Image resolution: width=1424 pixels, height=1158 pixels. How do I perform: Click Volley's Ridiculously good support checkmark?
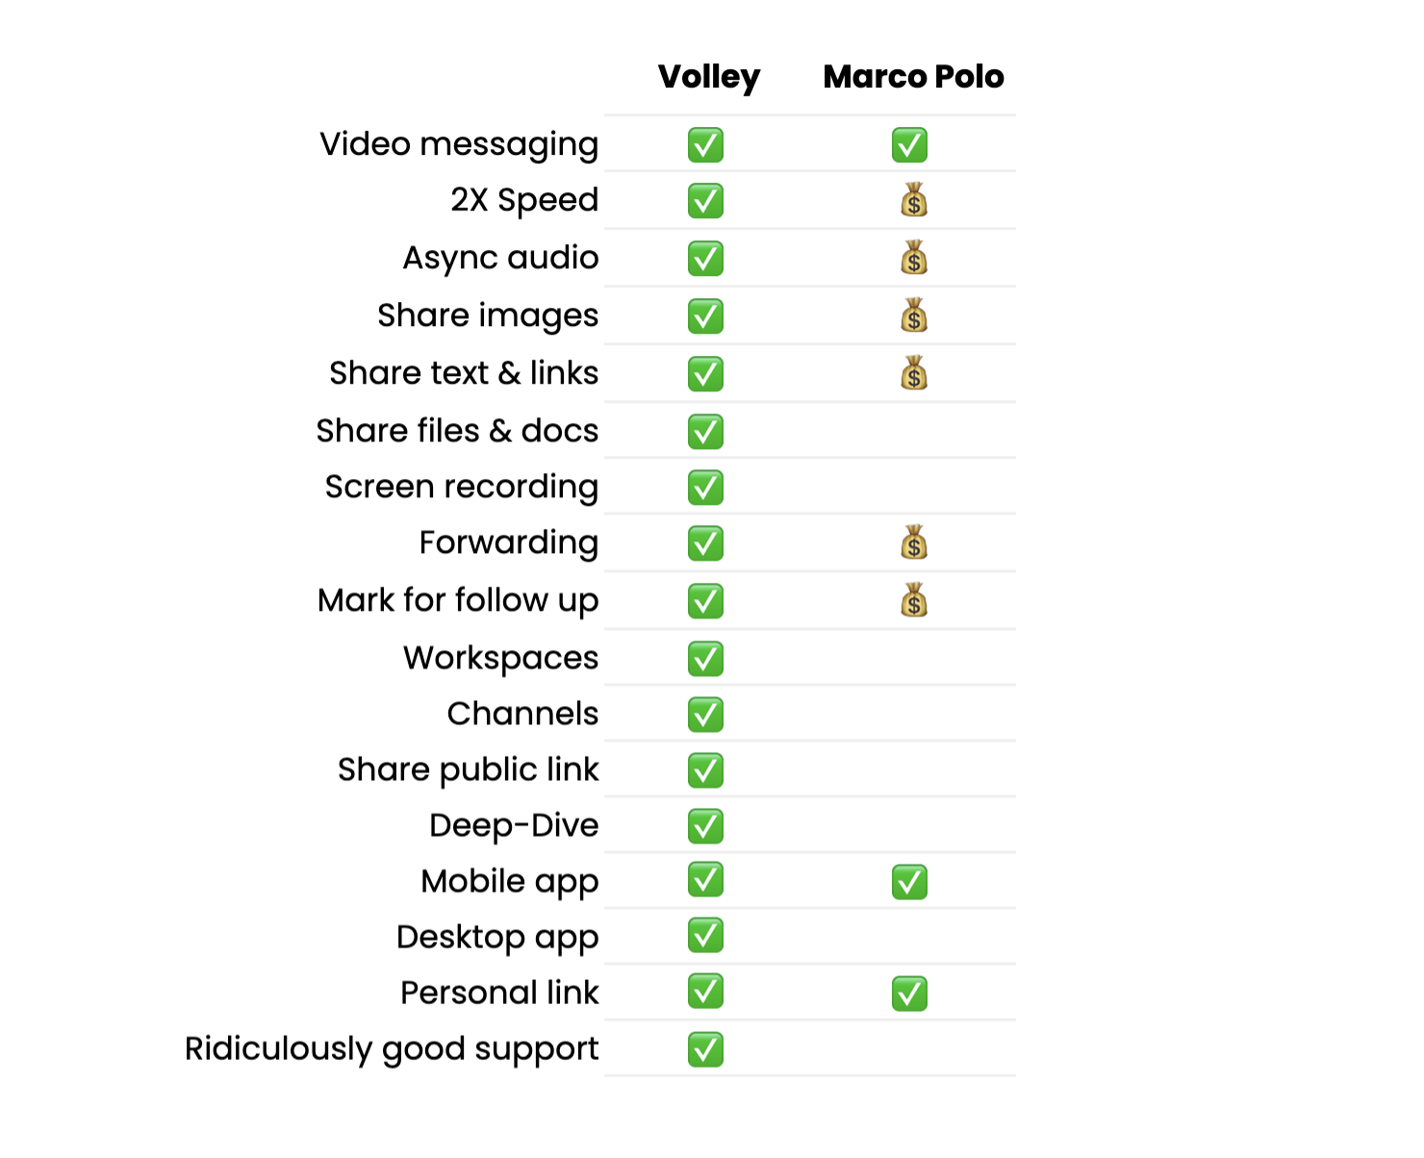(x=705, y=1049)
